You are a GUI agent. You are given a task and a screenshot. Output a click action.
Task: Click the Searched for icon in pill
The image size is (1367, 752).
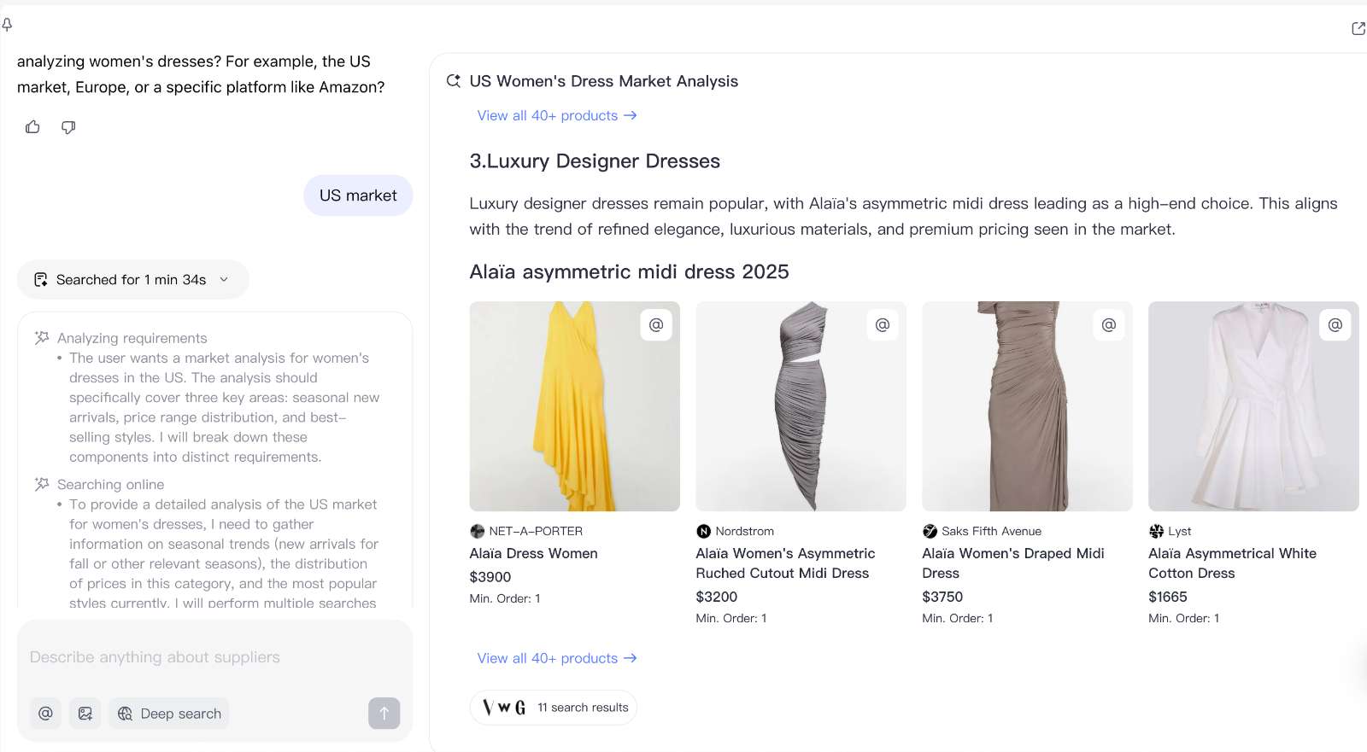pyautogui.click(x=40, y=280)
